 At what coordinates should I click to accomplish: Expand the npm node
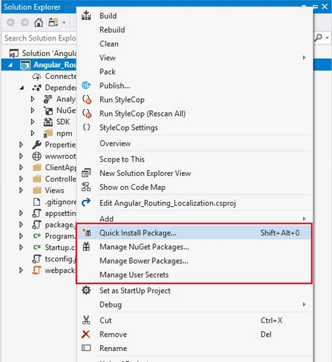click(x=33, y=133)
